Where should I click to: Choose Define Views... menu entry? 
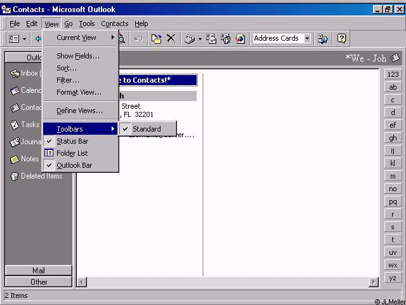coord(81,111)
